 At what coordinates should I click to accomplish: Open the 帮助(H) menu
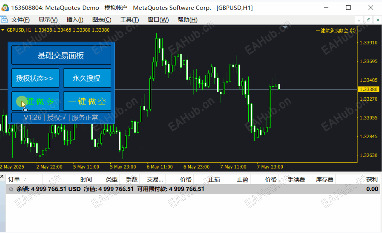(187, 20)
